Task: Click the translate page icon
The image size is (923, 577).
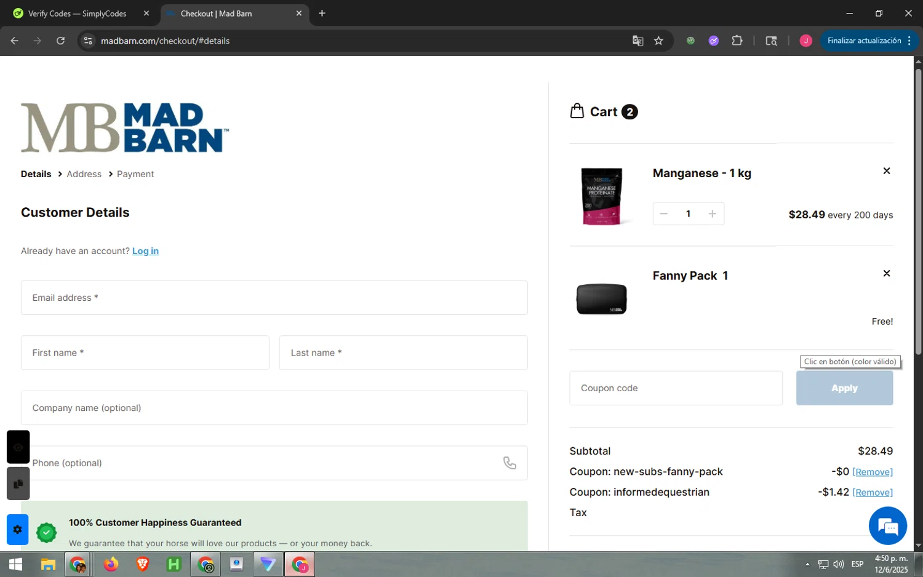Action: tap(637, 41)
